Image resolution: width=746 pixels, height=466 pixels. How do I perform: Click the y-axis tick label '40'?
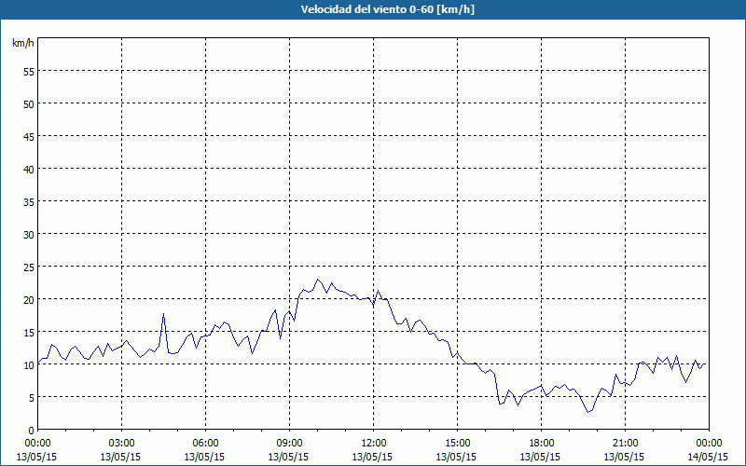click(29, 169)
